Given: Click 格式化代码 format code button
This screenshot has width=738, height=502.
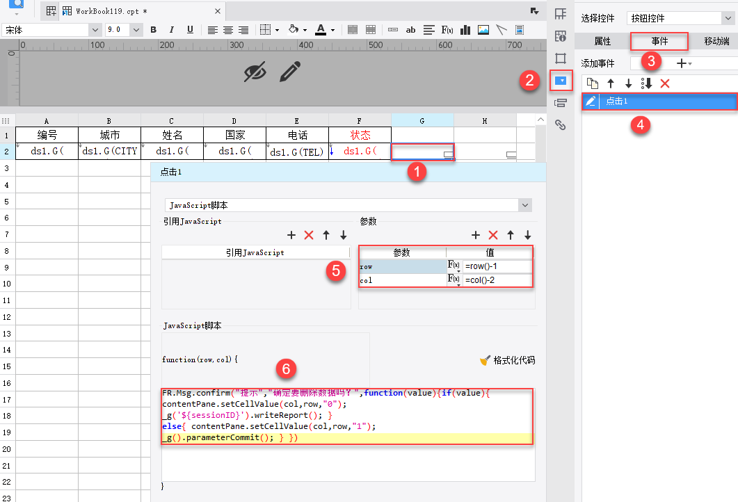Looking at the screenshot, I should coord(507,360).
